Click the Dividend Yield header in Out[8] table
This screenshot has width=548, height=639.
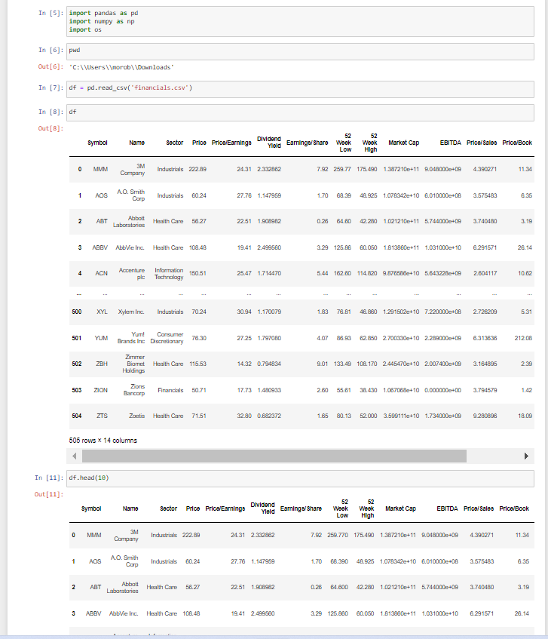point(268,143)
